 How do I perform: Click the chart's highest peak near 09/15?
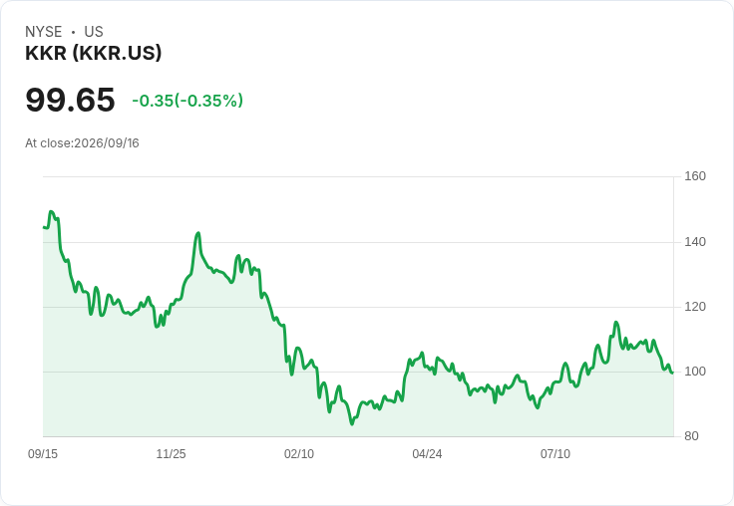(51, 212)
